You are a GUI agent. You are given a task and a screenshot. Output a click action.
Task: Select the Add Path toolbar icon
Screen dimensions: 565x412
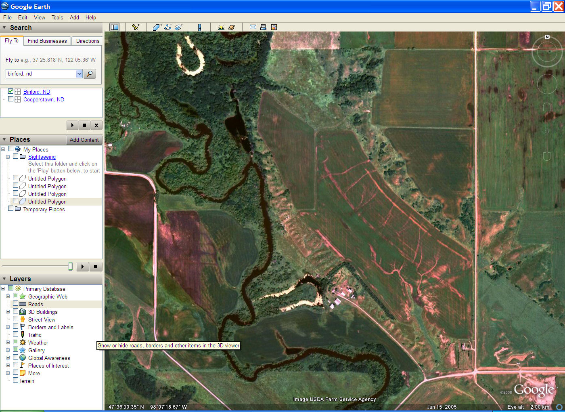(x=168, y=27)
